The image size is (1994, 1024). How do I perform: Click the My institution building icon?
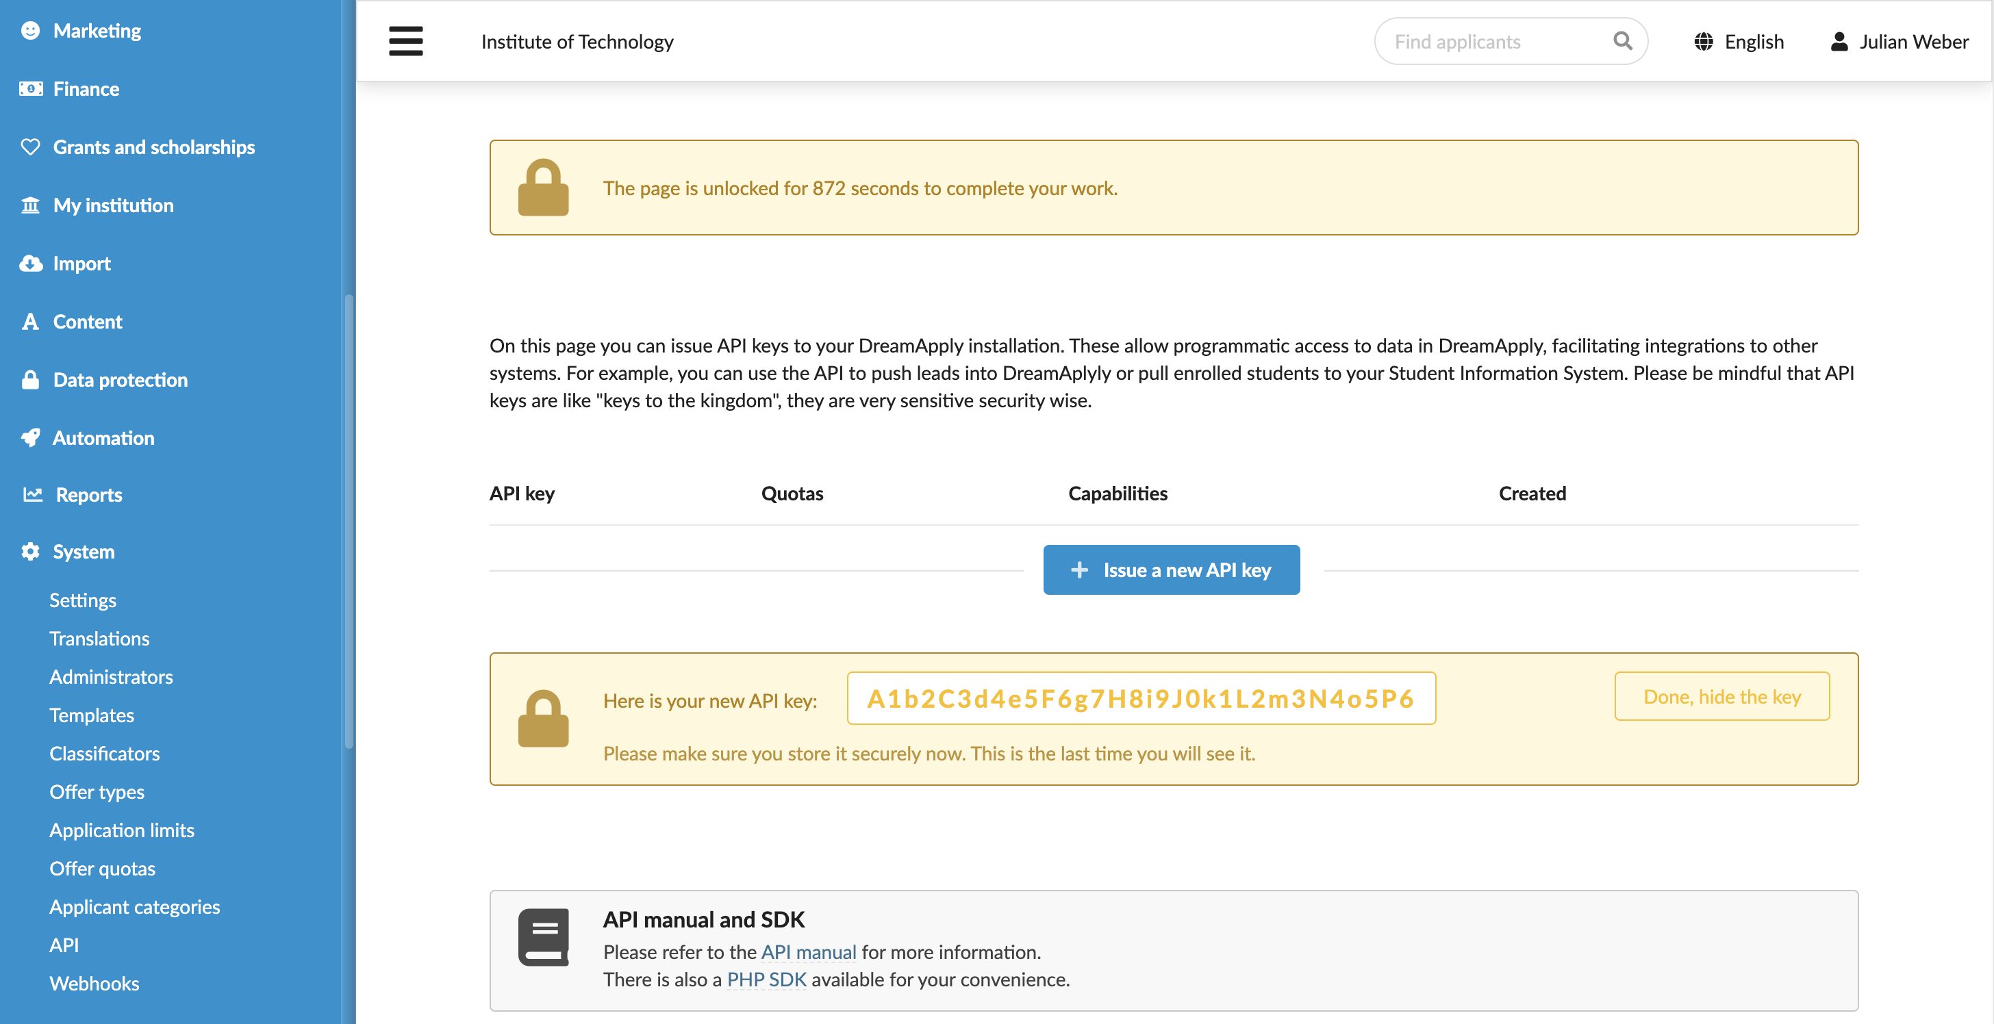tap(30, 205)
